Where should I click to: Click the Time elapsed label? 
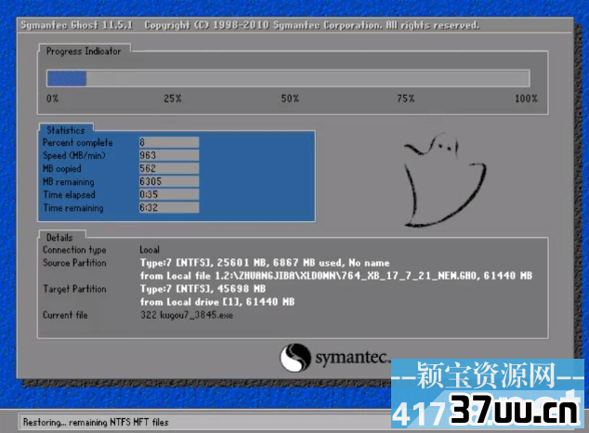[69, 195]
